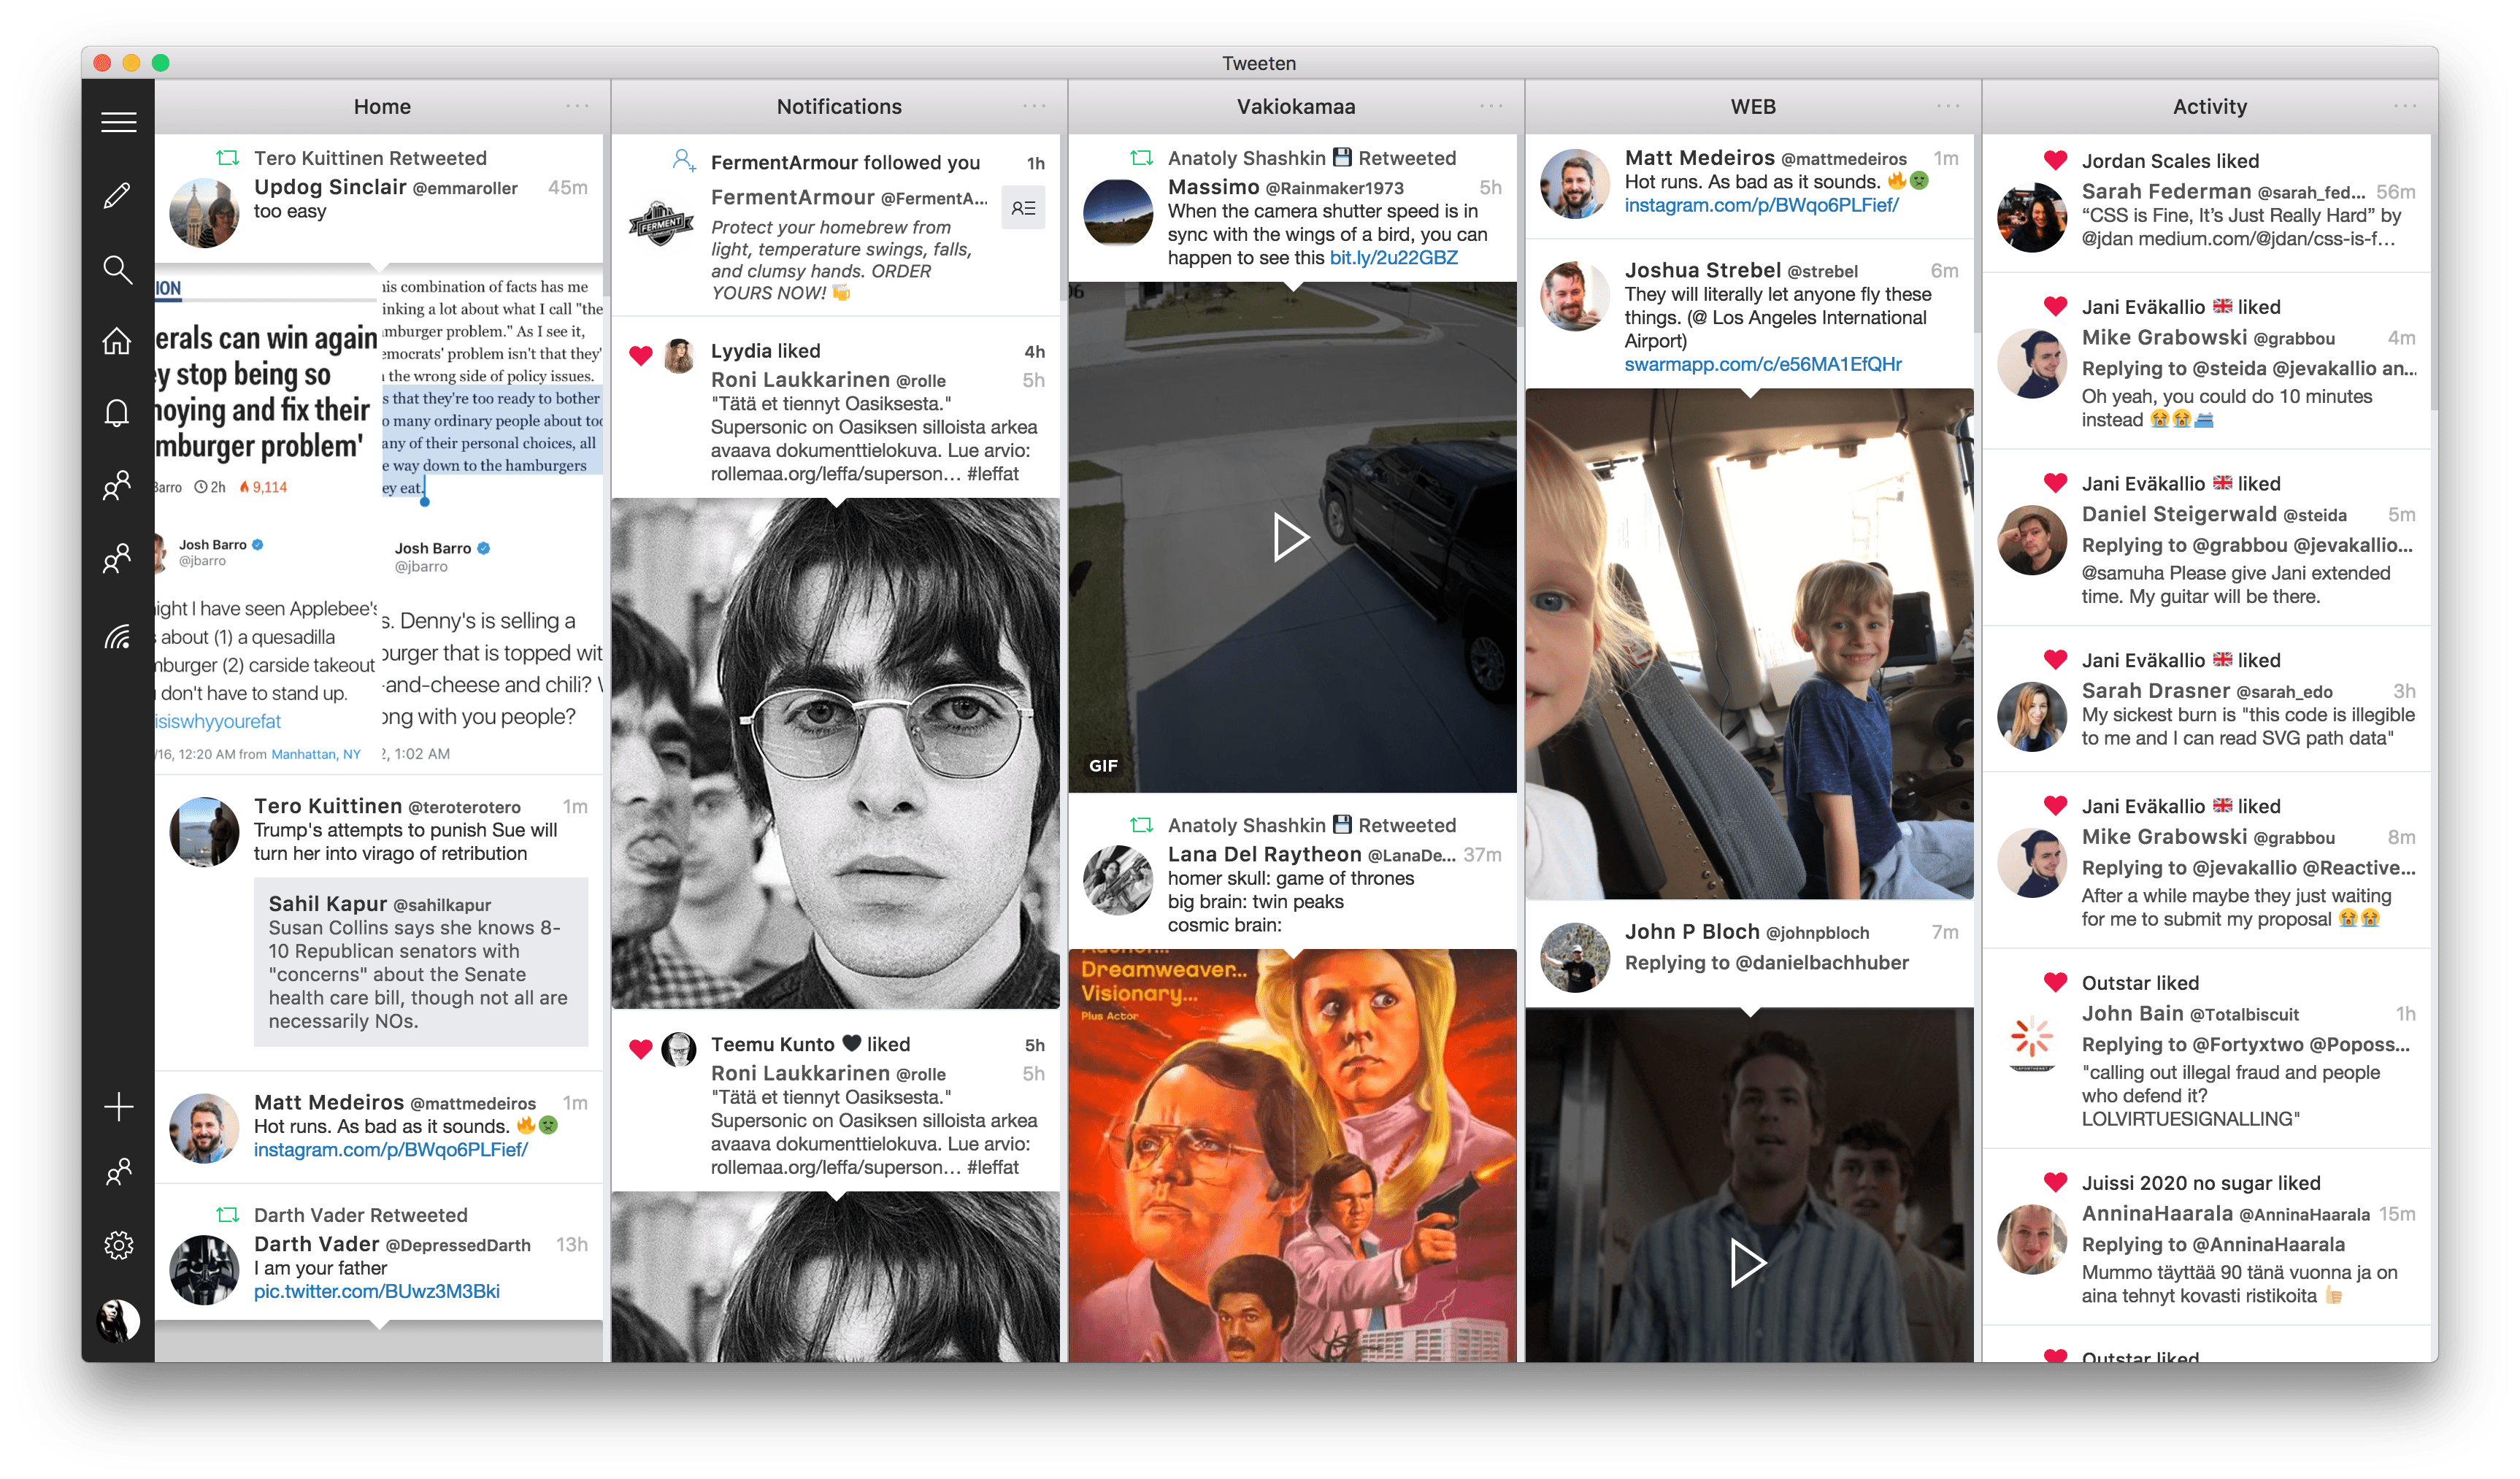
Task: Open the hamburger menu in sidebar
Action: click(x=118, y=122)
